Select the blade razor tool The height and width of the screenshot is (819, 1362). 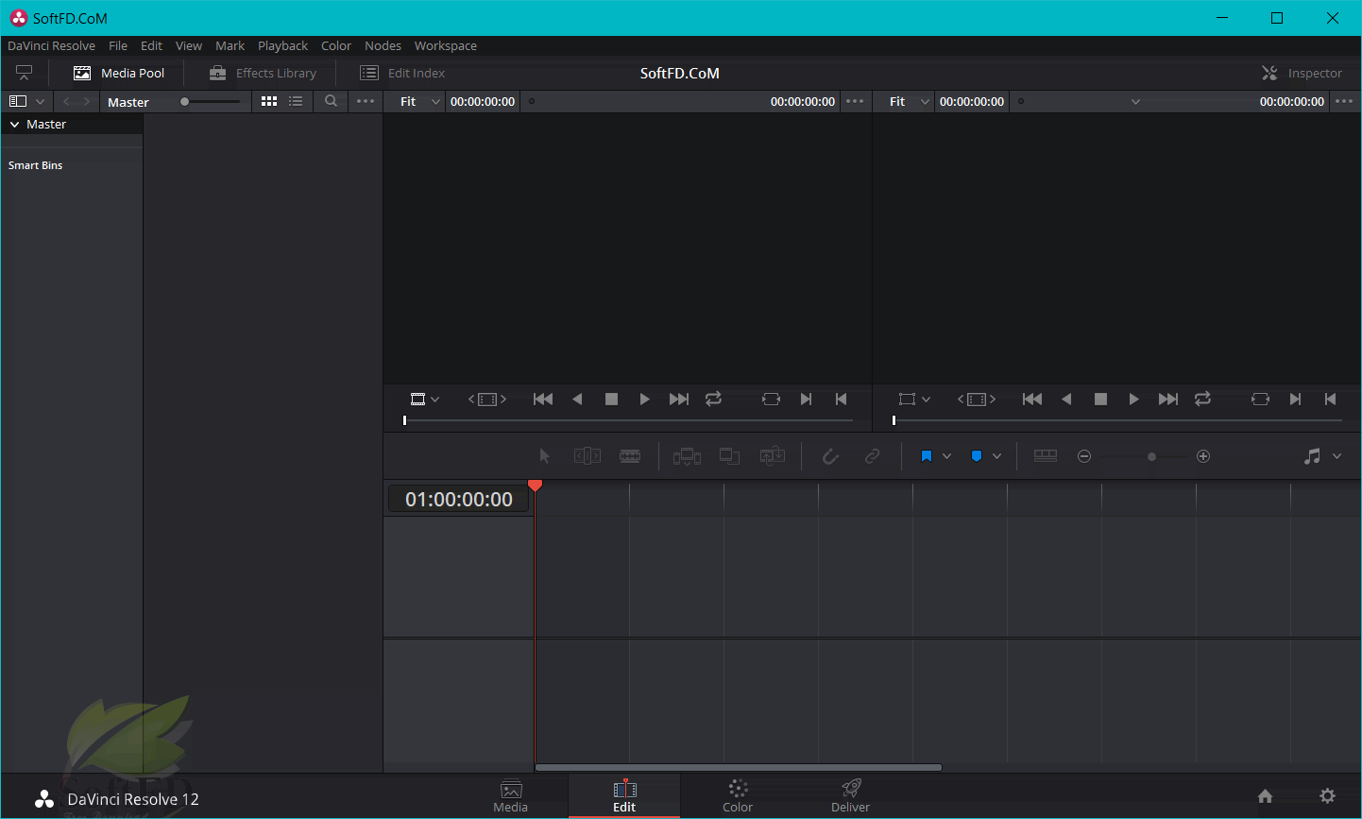click(x=630, y=456)
